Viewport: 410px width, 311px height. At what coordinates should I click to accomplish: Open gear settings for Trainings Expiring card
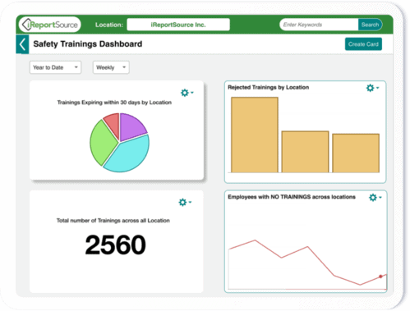point(187,93)
